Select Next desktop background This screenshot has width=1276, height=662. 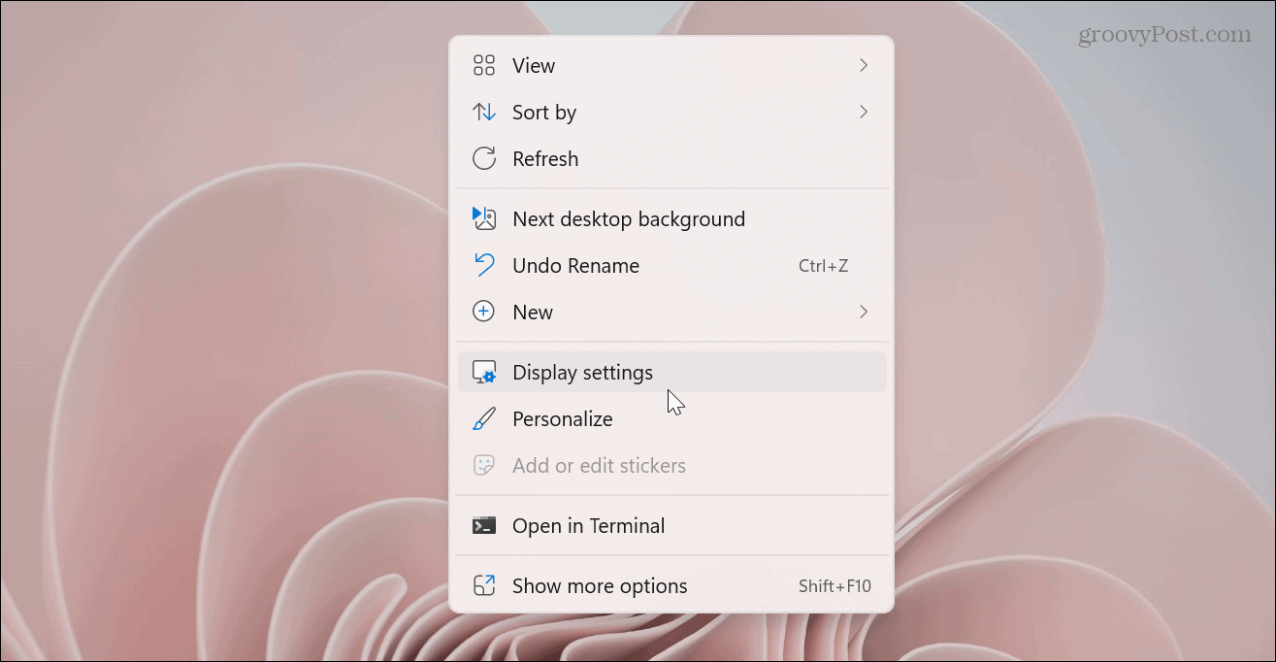[x=629, y=218]
